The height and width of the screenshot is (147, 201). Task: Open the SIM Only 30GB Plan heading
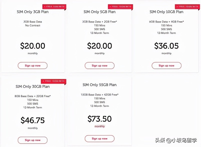pos(33,87)
